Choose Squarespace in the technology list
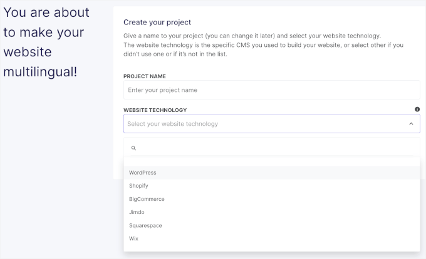The height and width of the screenshot is (259, 426). (145, 225)
